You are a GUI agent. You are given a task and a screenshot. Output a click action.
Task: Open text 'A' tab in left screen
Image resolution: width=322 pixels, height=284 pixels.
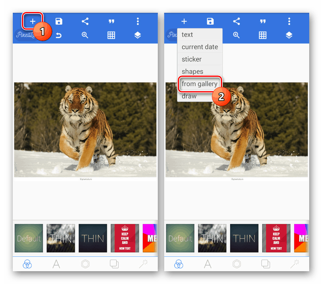coord(56,264)
